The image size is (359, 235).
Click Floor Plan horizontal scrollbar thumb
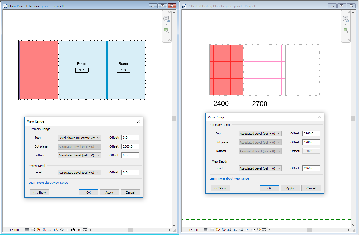[x=130, y=230]
